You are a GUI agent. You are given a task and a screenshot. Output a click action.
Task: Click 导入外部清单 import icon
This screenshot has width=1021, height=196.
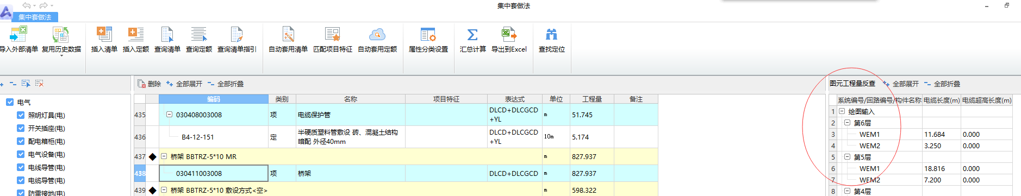click(18, 34)
